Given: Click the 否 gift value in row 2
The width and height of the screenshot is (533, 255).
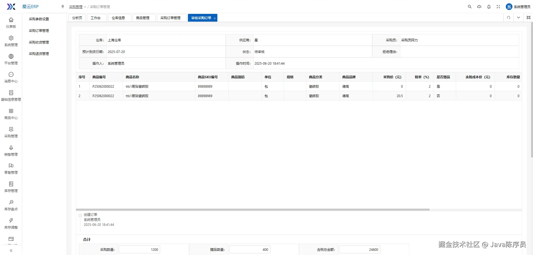Looking at the screenshot, I should [438, 96].
